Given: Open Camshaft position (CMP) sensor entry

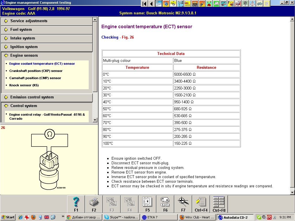Looking at the screenshot, I should (35, 78).
